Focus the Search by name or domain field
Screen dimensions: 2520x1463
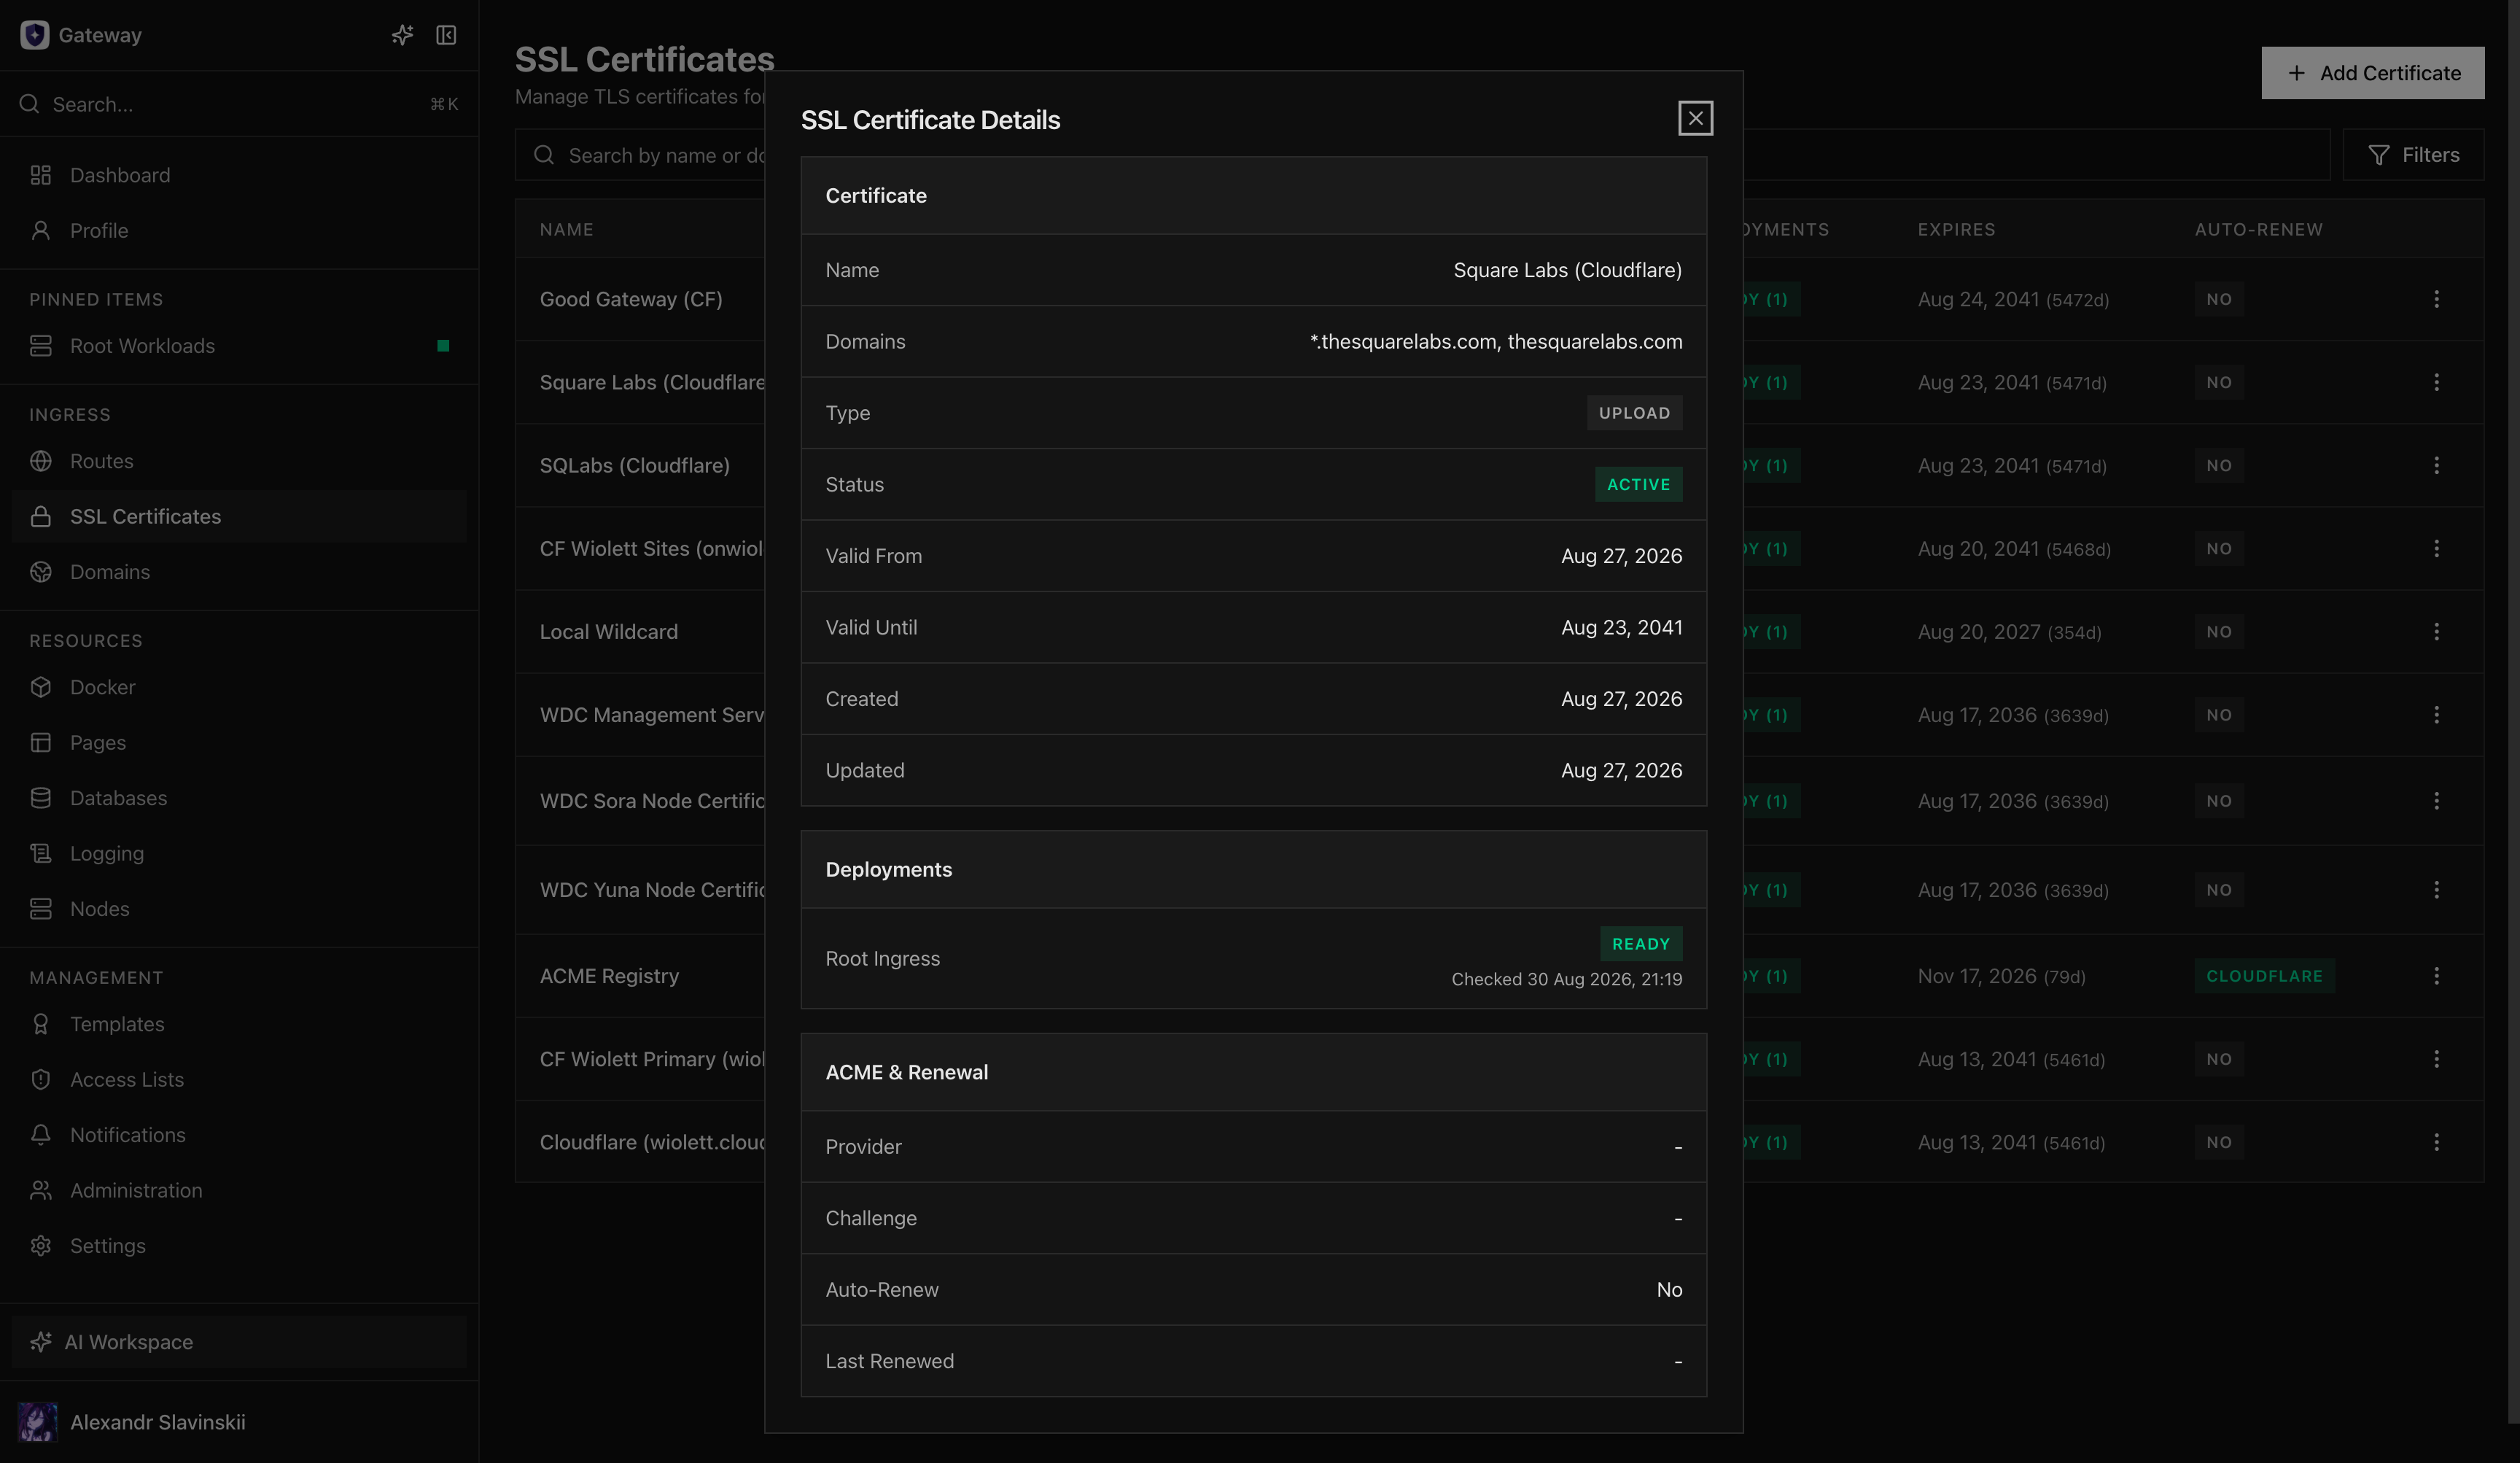click(1422, 155)
